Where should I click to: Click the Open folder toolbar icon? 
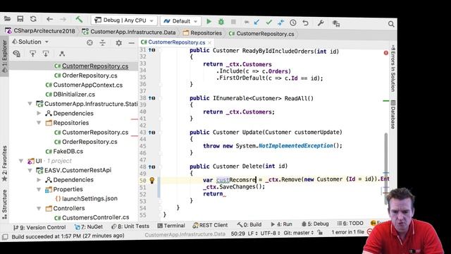coord(8,19)
